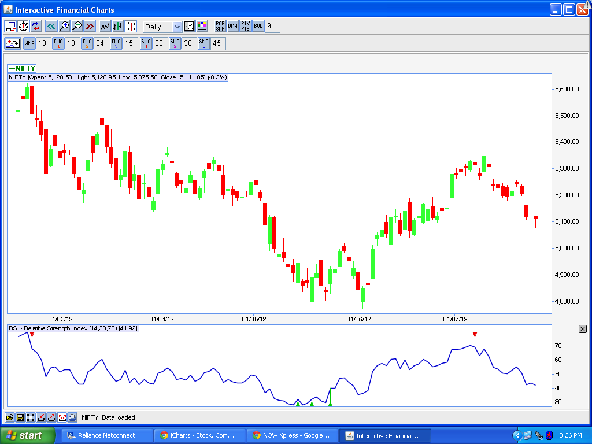
Task: Open the chart color settings icon
Action: point(202,27)
